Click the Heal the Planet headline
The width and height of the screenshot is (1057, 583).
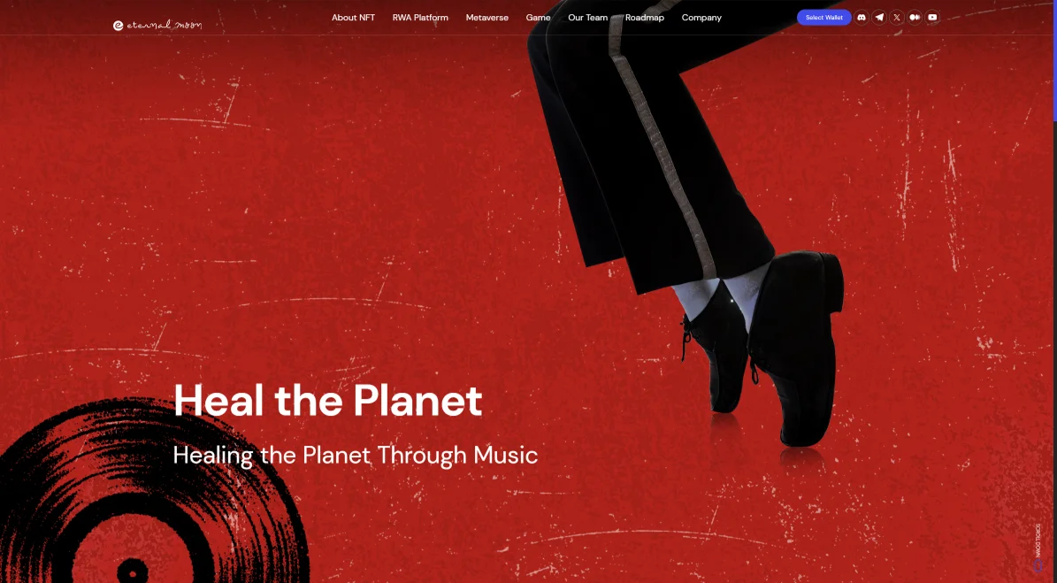(x=327, y=401)
